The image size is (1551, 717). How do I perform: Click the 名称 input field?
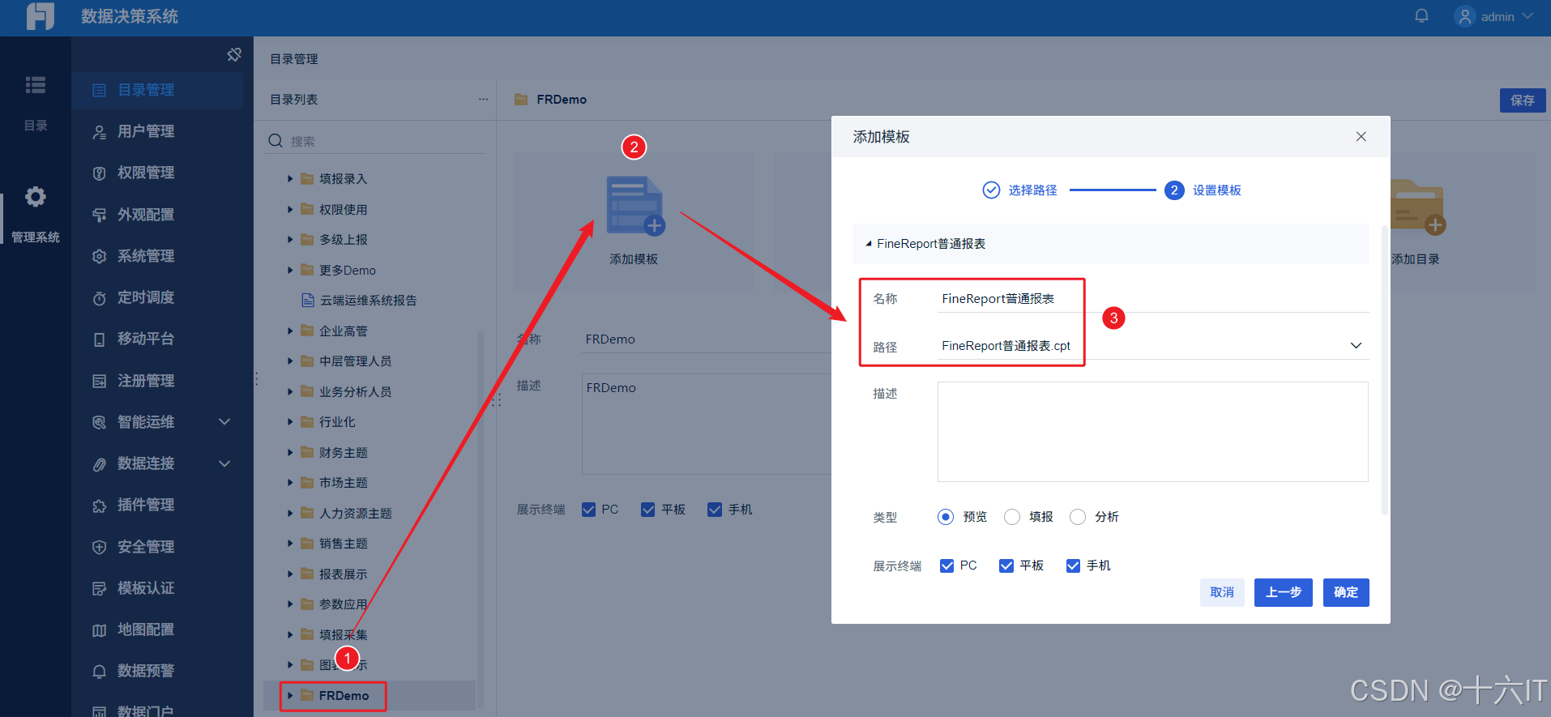tap(1153, 298)
